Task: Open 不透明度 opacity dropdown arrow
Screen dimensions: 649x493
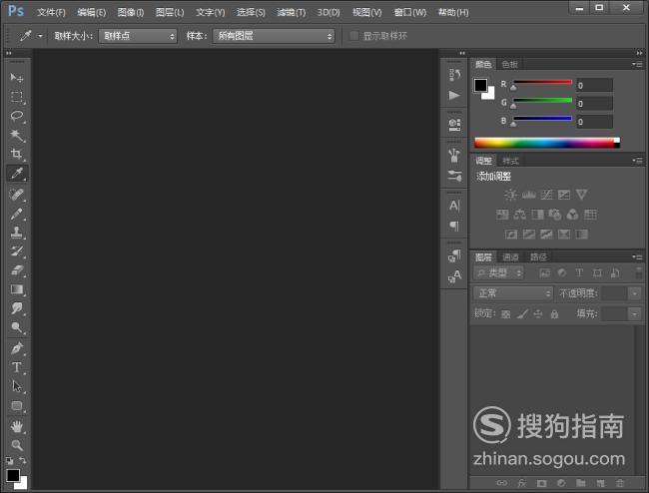Action: pyautogui.click(x=634, y=293)
